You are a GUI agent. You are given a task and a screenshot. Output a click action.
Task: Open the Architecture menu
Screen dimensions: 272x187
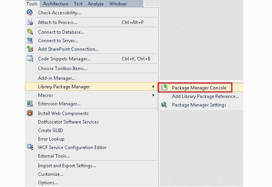[56, 3]
